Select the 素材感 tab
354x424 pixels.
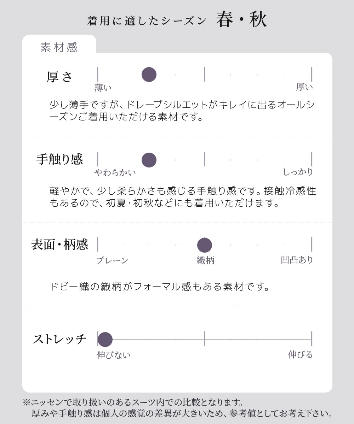(x=59, y=47)
